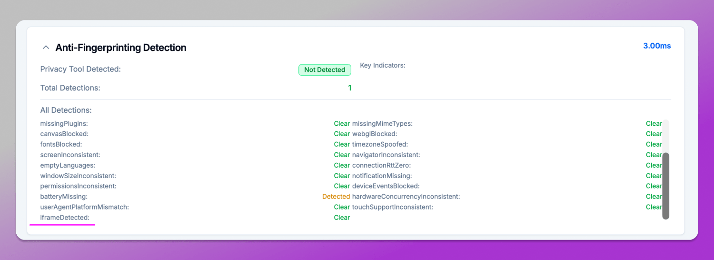
Task: Click the Key Indicators label
Action: [x=383, y=65]
